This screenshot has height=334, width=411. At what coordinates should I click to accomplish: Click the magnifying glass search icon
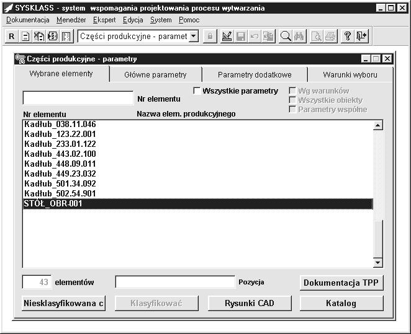pos(285,36)
